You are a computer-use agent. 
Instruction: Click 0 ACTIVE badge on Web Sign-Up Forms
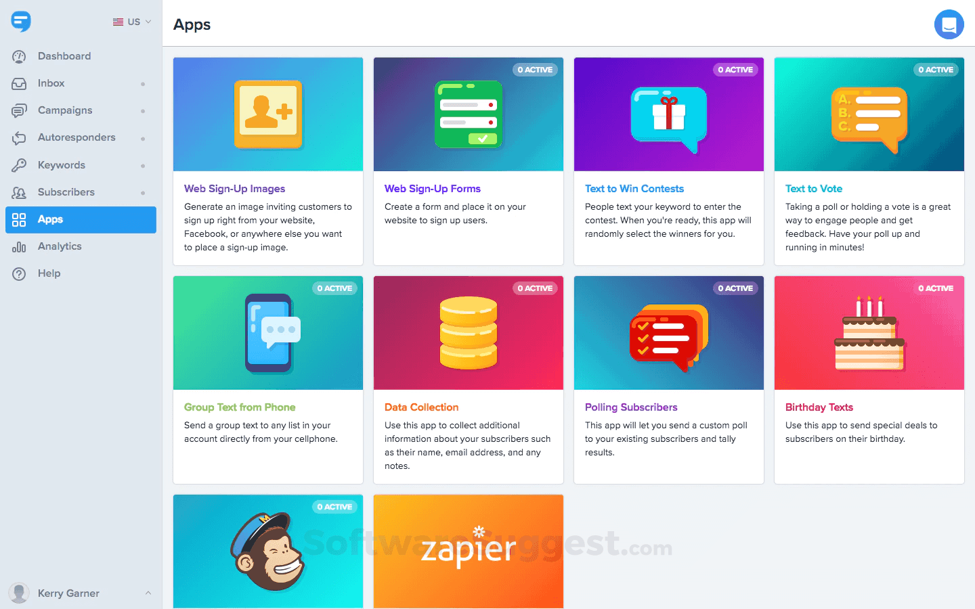coord(535,70)
